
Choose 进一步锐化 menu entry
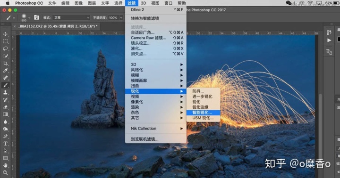[203, 97]
